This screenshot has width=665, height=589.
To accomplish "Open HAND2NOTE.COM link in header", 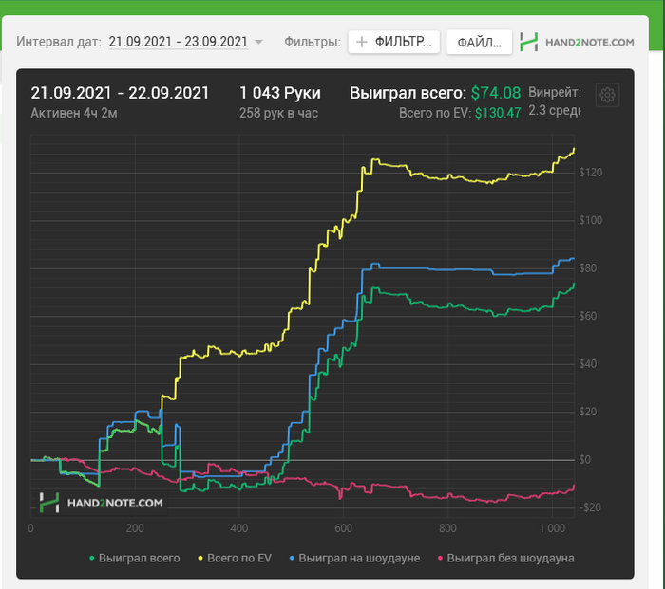I will (x=590, y=43).
